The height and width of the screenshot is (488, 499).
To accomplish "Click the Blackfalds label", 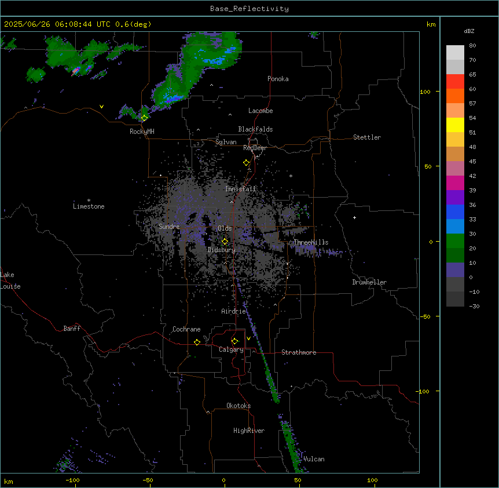I will (255, 129).
